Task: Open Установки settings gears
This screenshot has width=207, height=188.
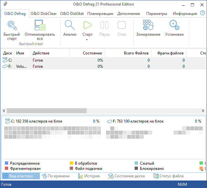Action: 174,28
